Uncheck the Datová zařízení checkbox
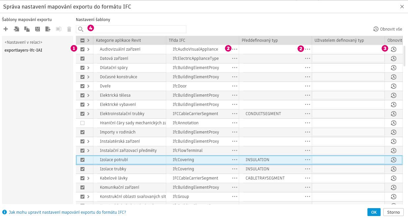 click(82, 59)
